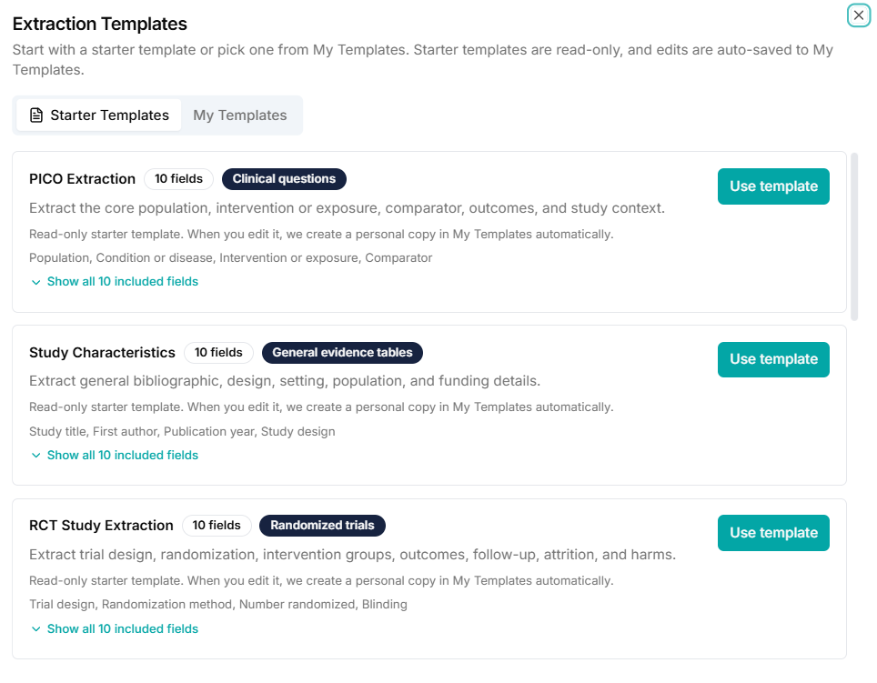Switch to the My Templates tab
Image resolution: width=877 pixels, height=683 pixels.
239,115
